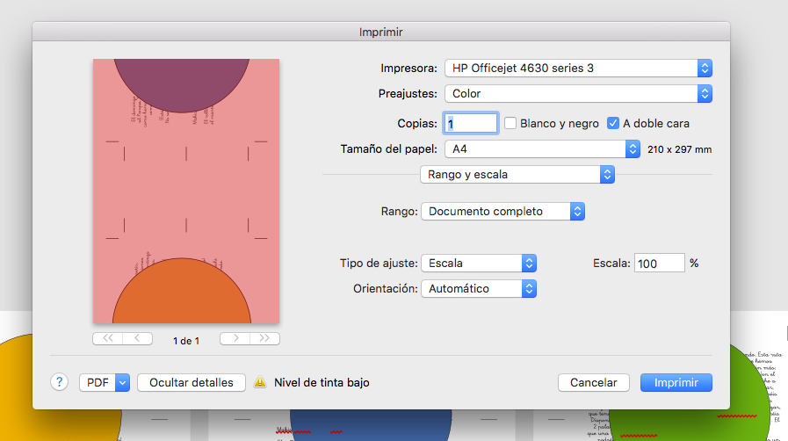The height and width of the screenshot is (441, 788).
Task: Go to first page of preview
Action: click(x=107, y=338)
